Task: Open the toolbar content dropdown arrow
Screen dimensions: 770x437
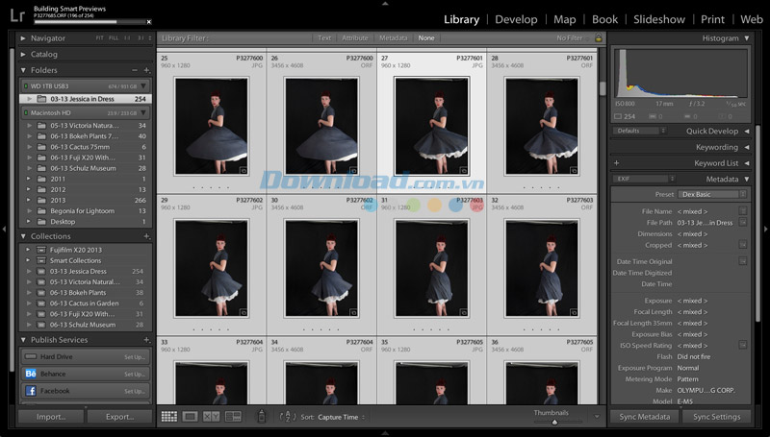Action: (x=597, y=417)
